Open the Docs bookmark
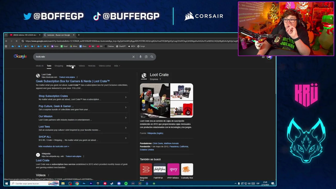Viewport: 336px width, 189px height. [x=83, y=46]
